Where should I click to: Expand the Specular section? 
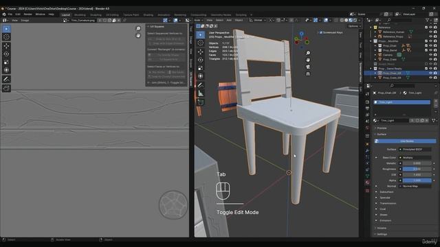(385, 198)
